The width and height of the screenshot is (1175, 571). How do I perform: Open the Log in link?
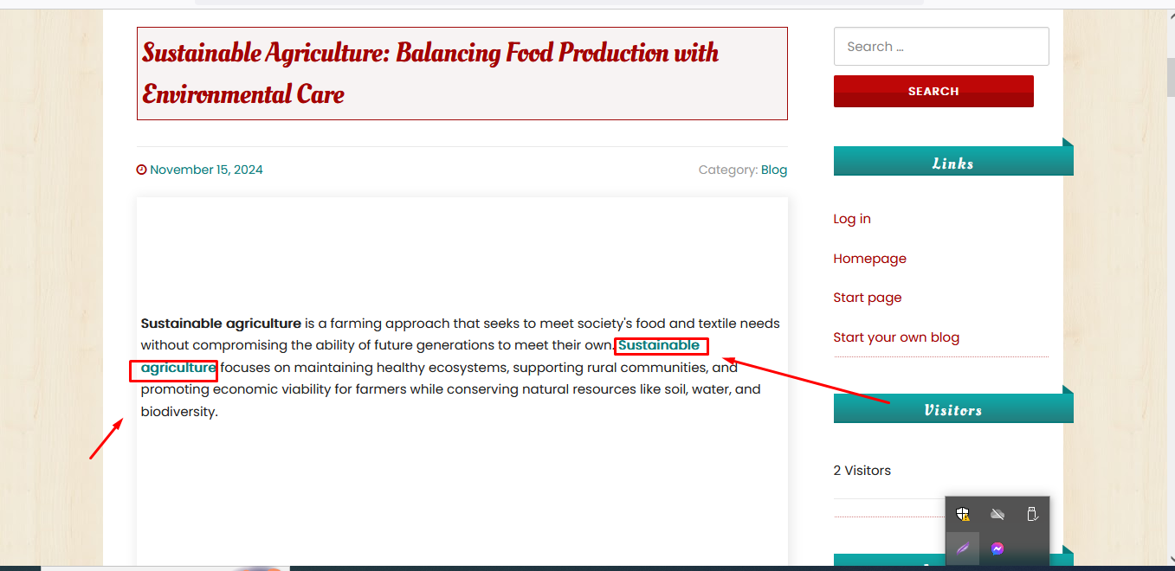click(852, 219)
